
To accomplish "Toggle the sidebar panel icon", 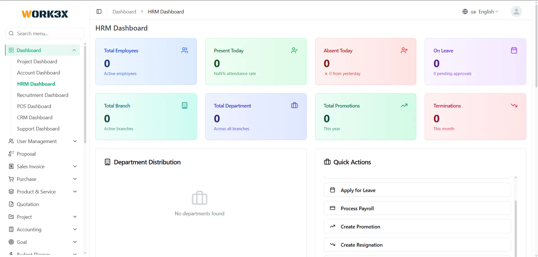I will click(x=99, y=11).
